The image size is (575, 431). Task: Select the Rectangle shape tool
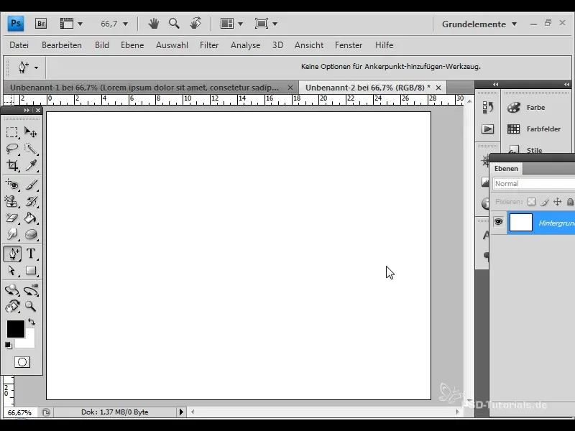coord(31,271)
